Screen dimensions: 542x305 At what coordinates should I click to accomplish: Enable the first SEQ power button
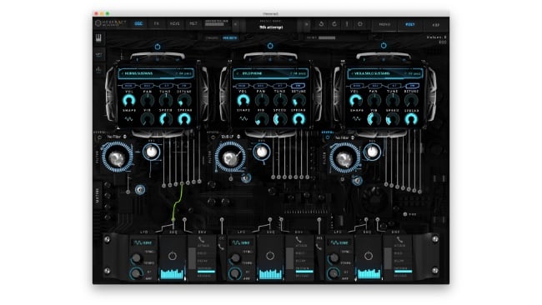tap(172, 256)
